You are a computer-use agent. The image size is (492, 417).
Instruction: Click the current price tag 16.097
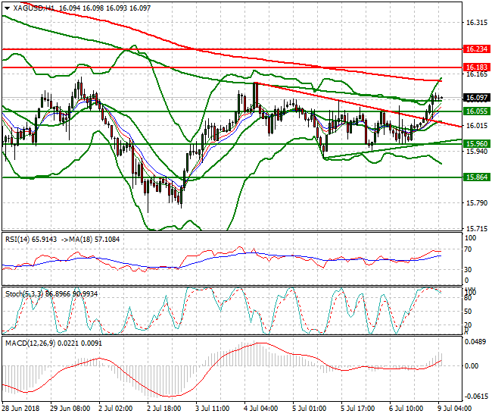tap(477, 98)
